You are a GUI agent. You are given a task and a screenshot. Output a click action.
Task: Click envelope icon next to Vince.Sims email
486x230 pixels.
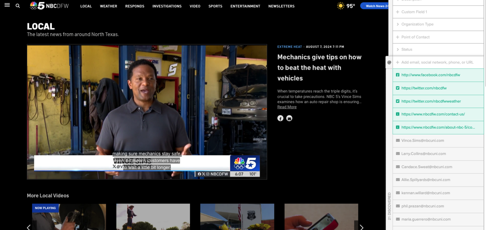[398, 141]
